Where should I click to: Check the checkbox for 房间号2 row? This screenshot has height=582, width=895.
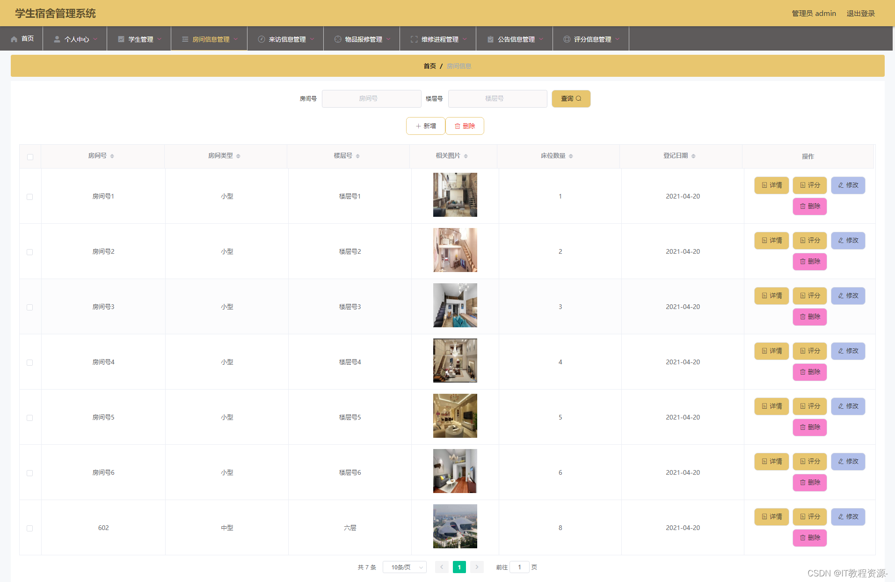coord(30,252)
